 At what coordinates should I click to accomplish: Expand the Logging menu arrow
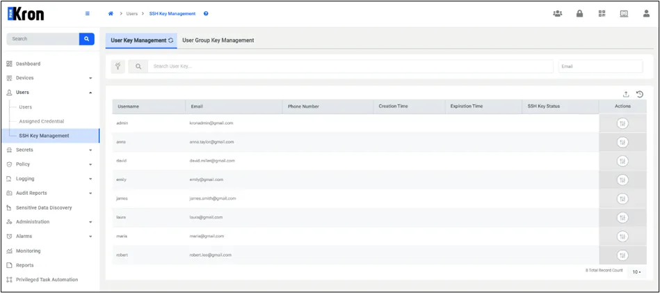(90, 179)
